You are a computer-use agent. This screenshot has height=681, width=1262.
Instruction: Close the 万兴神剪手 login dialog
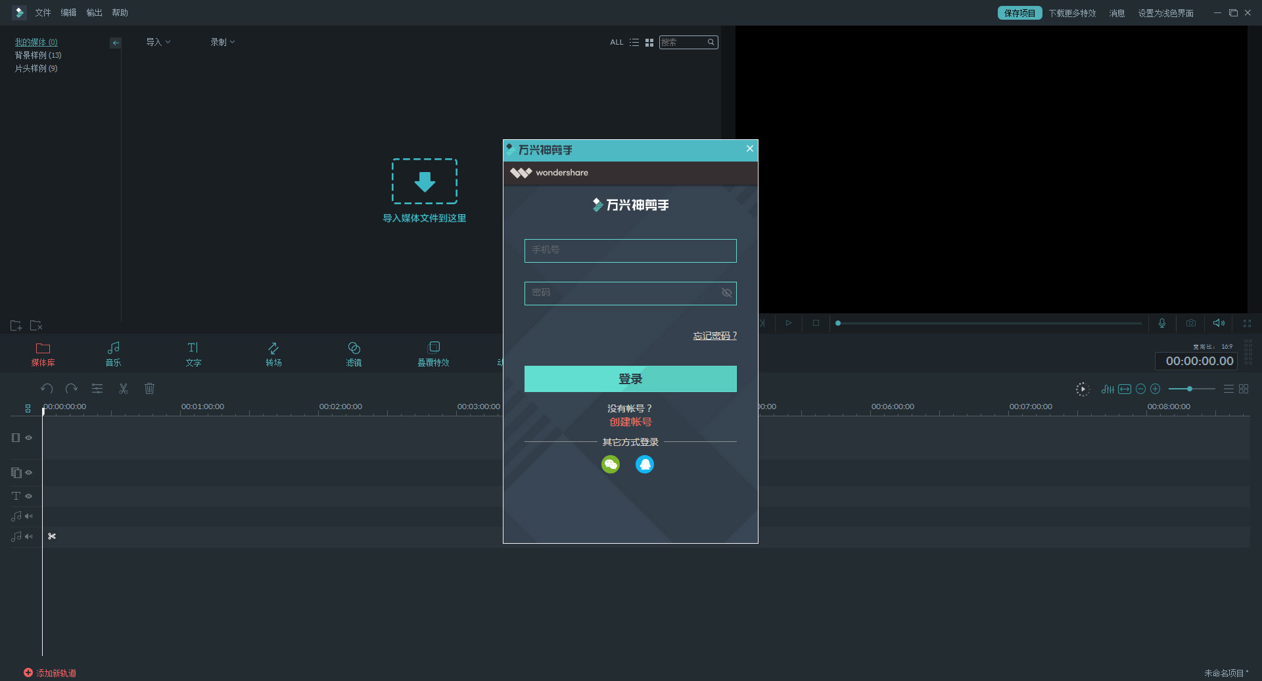point(749,148)
